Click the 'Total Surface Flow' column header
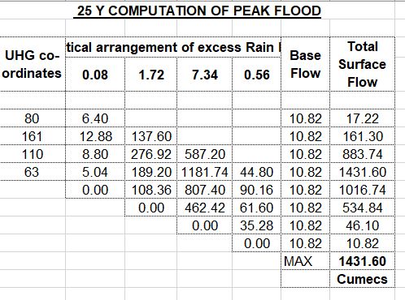 [363, 64]
